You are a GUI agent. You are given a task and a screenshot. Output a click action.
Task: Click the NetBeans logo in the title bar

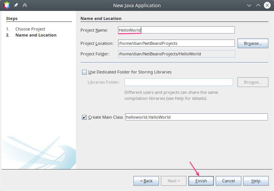coord(6,5)
